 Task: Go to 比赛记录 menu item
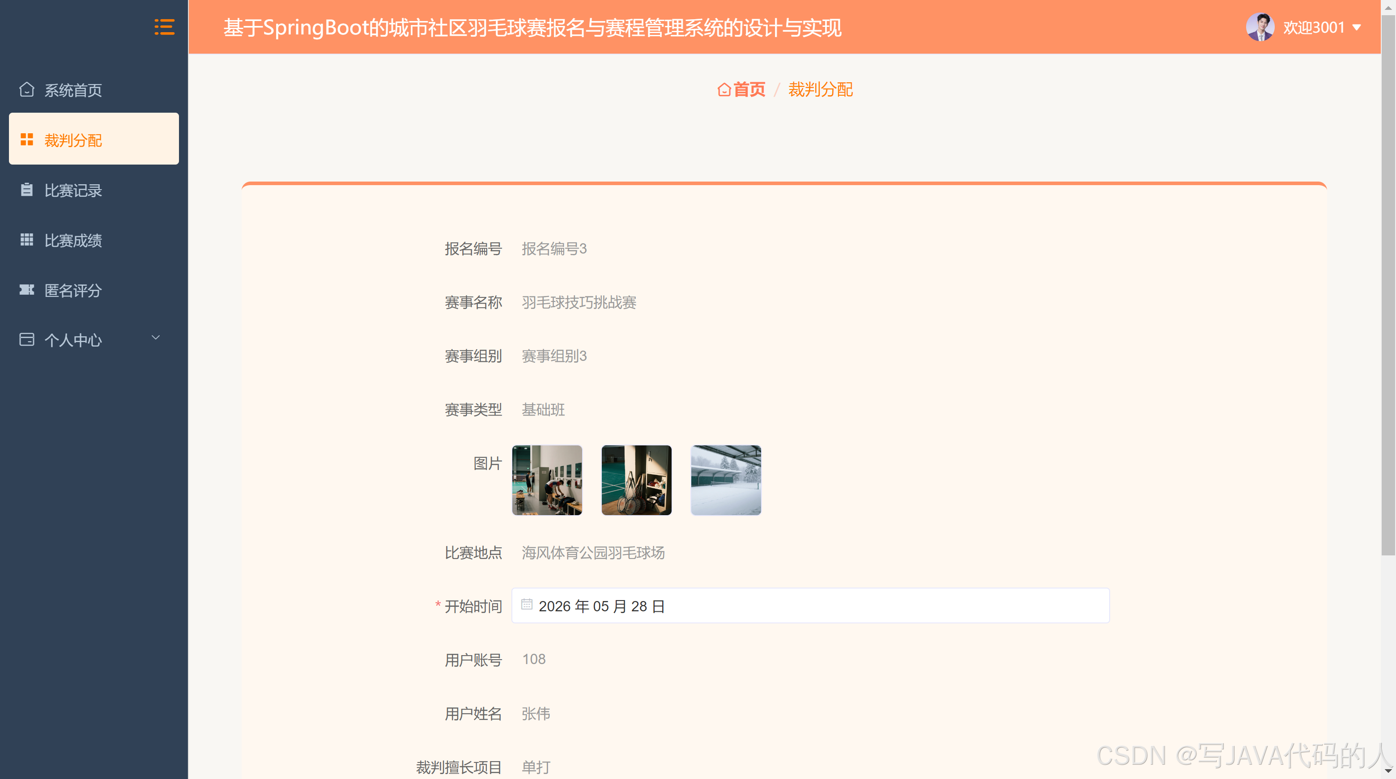pyautogui.click(x=94, y=190)
